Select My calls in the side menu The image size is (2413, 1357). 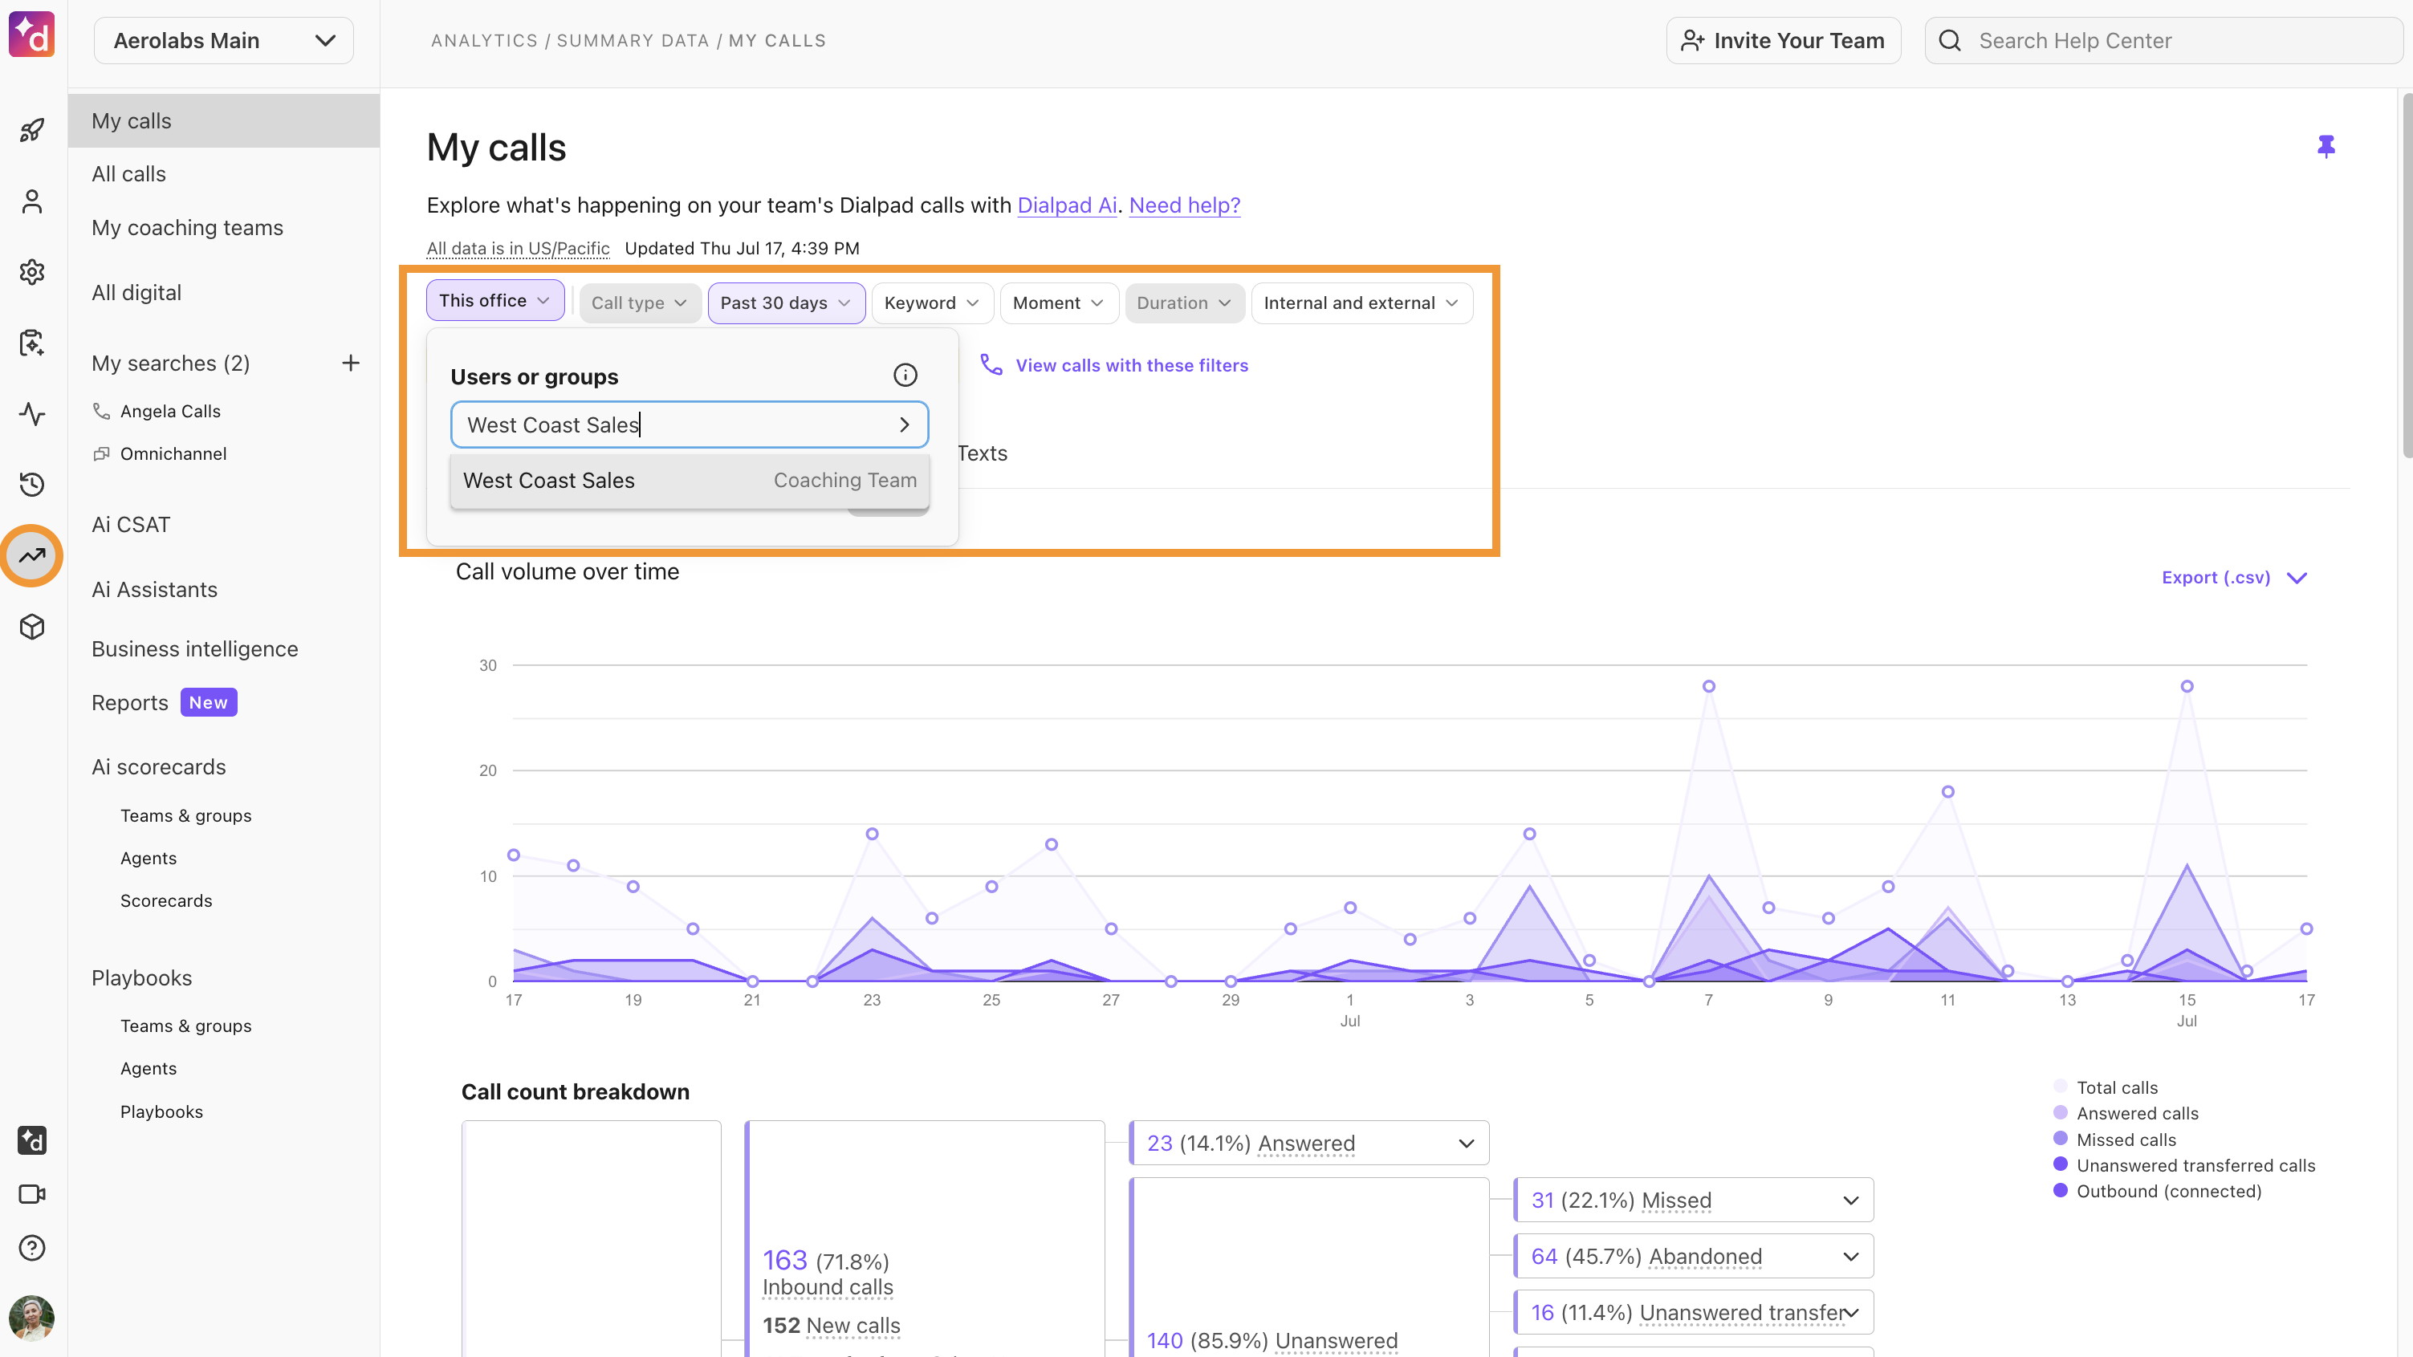pos(224,121)
